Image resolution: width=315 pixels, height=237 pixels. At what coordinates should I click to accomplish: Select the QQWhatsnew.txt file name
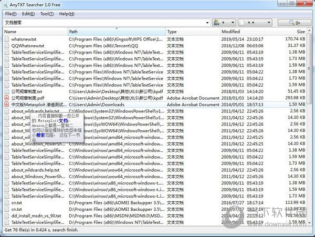tap(28, 46)
